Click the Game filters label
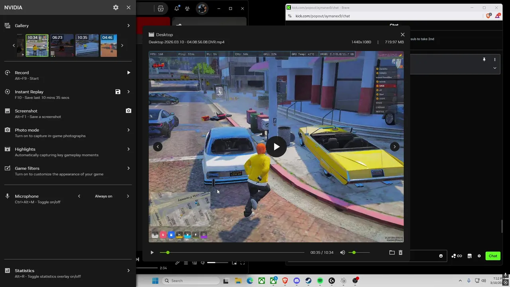The width and height of the screenshot is (510, 287). pyautogui.click(x=27, y=168)
